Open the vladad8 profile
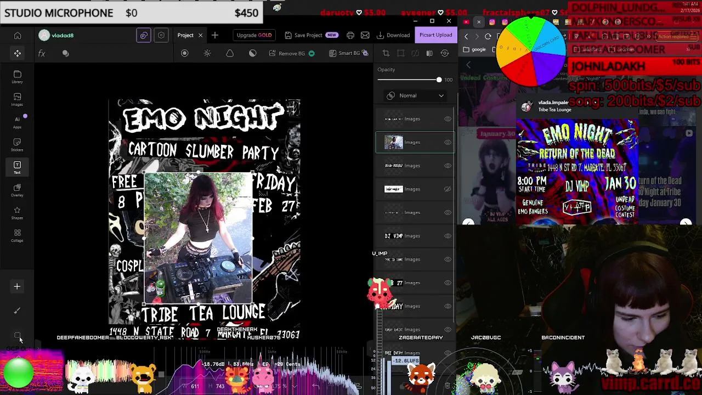The image size is (702, 395). pyautogui.click(x=56, y=35)
